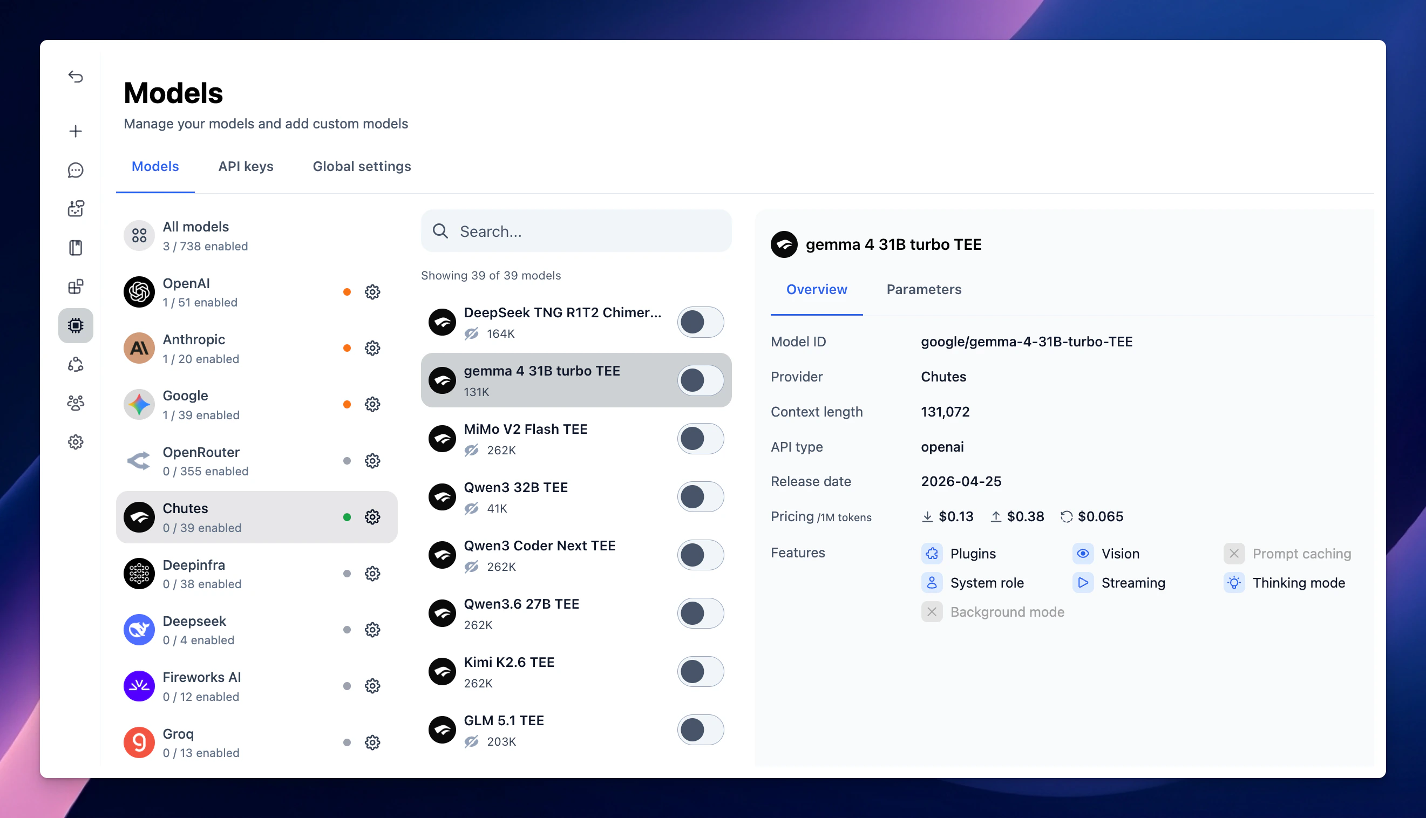Viewport: 1426px width, 818px height.
Task: Click the plus icon in left sidebar
Action: [76, 132]
